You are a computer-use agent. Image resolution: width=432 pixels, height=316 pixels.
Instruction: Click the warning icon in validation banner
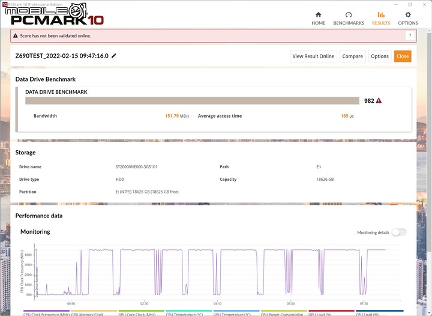pyautogui.click(x=16, y=35)
